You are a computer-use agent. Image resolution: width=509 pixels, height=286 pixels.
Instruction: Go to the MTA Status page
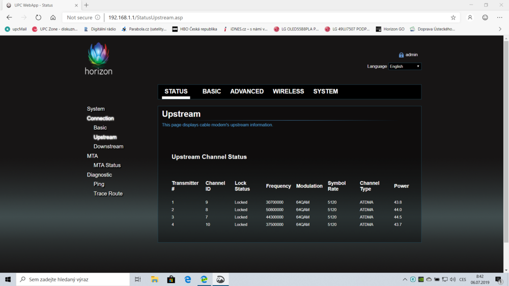click(x=107, y=165)
